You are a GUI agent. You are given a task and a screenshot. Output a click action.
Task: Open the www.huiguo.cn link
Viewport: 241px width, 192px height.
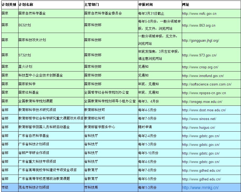198,127
